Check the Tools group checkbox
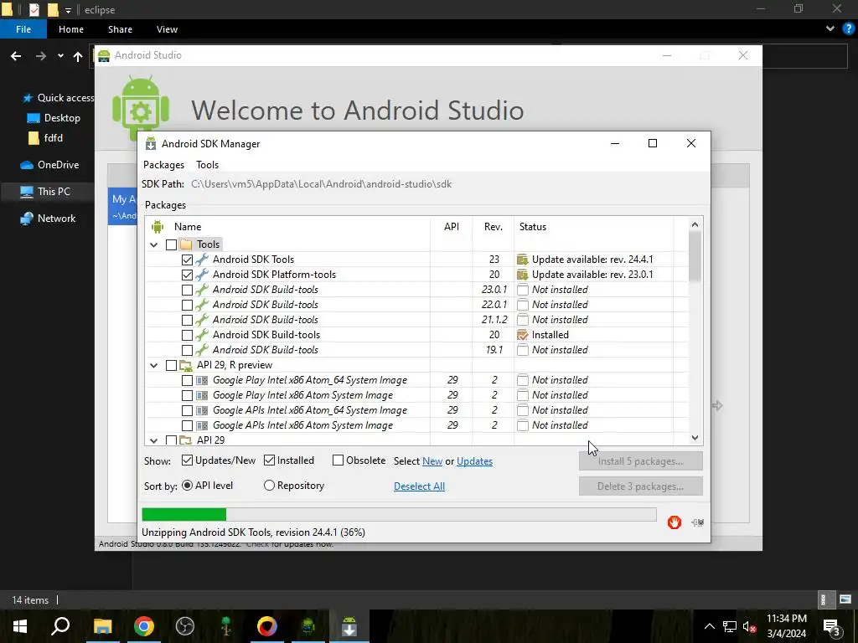 pos(171,244)
